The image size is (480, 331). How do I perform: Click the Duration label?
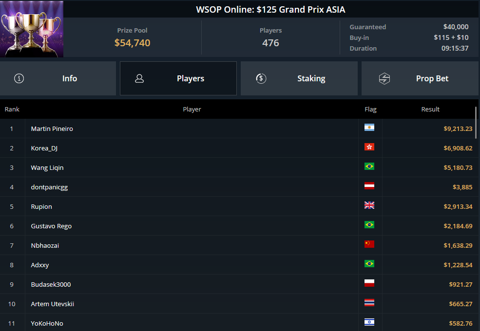click(363, 48)
